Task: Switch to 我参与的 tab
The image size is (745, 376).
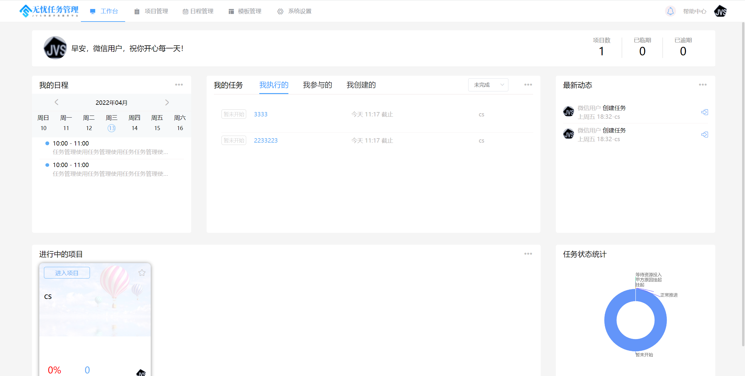Action: [x=317, y=85]
